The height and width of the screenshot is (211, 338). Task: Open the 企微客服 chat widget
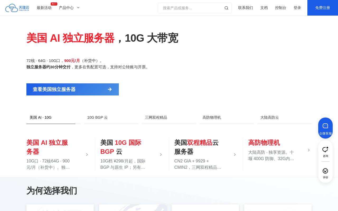[x=325, y=128]
